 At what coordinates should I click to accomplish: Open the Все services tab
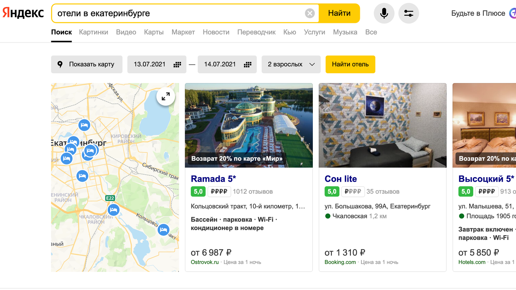pos(371,32)
